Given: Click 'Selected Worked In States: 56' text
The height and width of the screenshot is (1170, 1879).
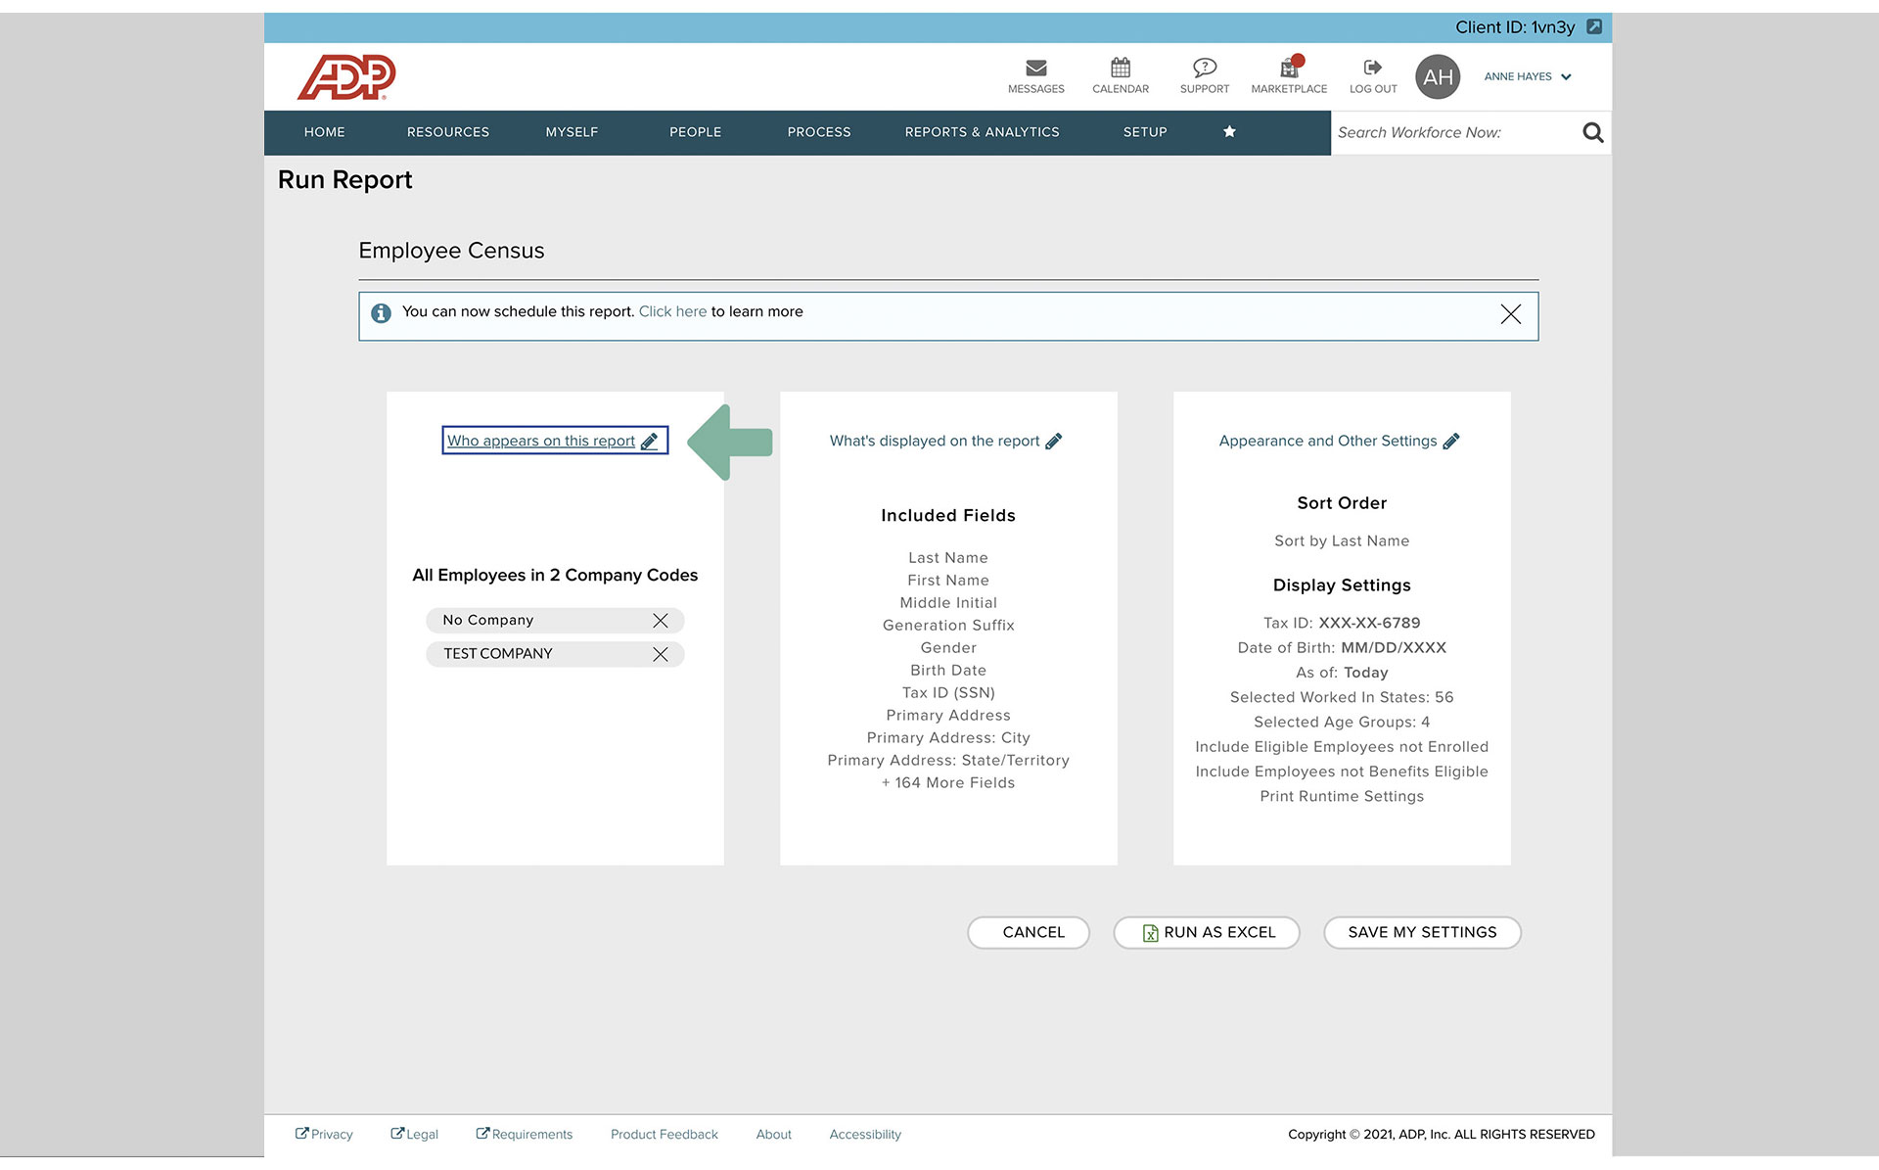Looking at the screenshot, I should (1342, 697).
